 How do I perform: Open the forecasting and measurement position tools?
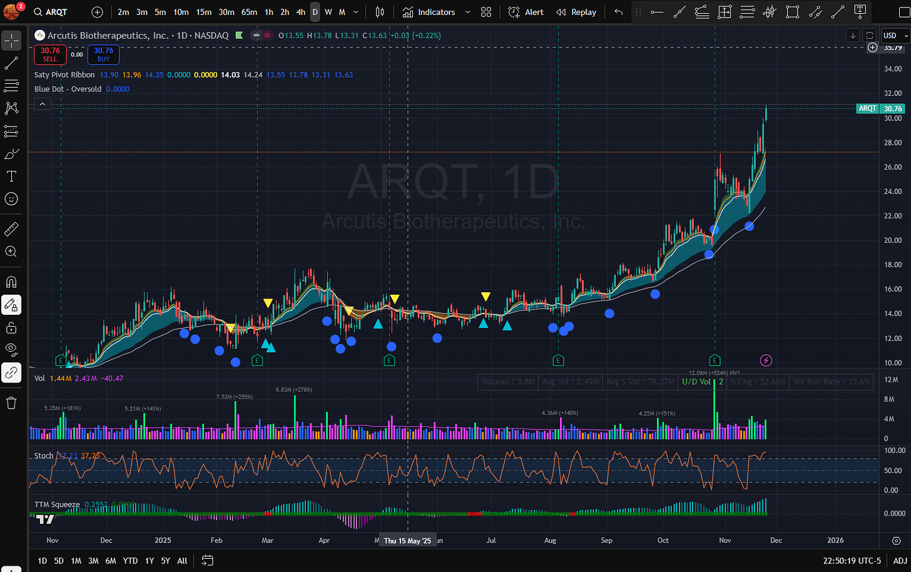click(11, 131)
